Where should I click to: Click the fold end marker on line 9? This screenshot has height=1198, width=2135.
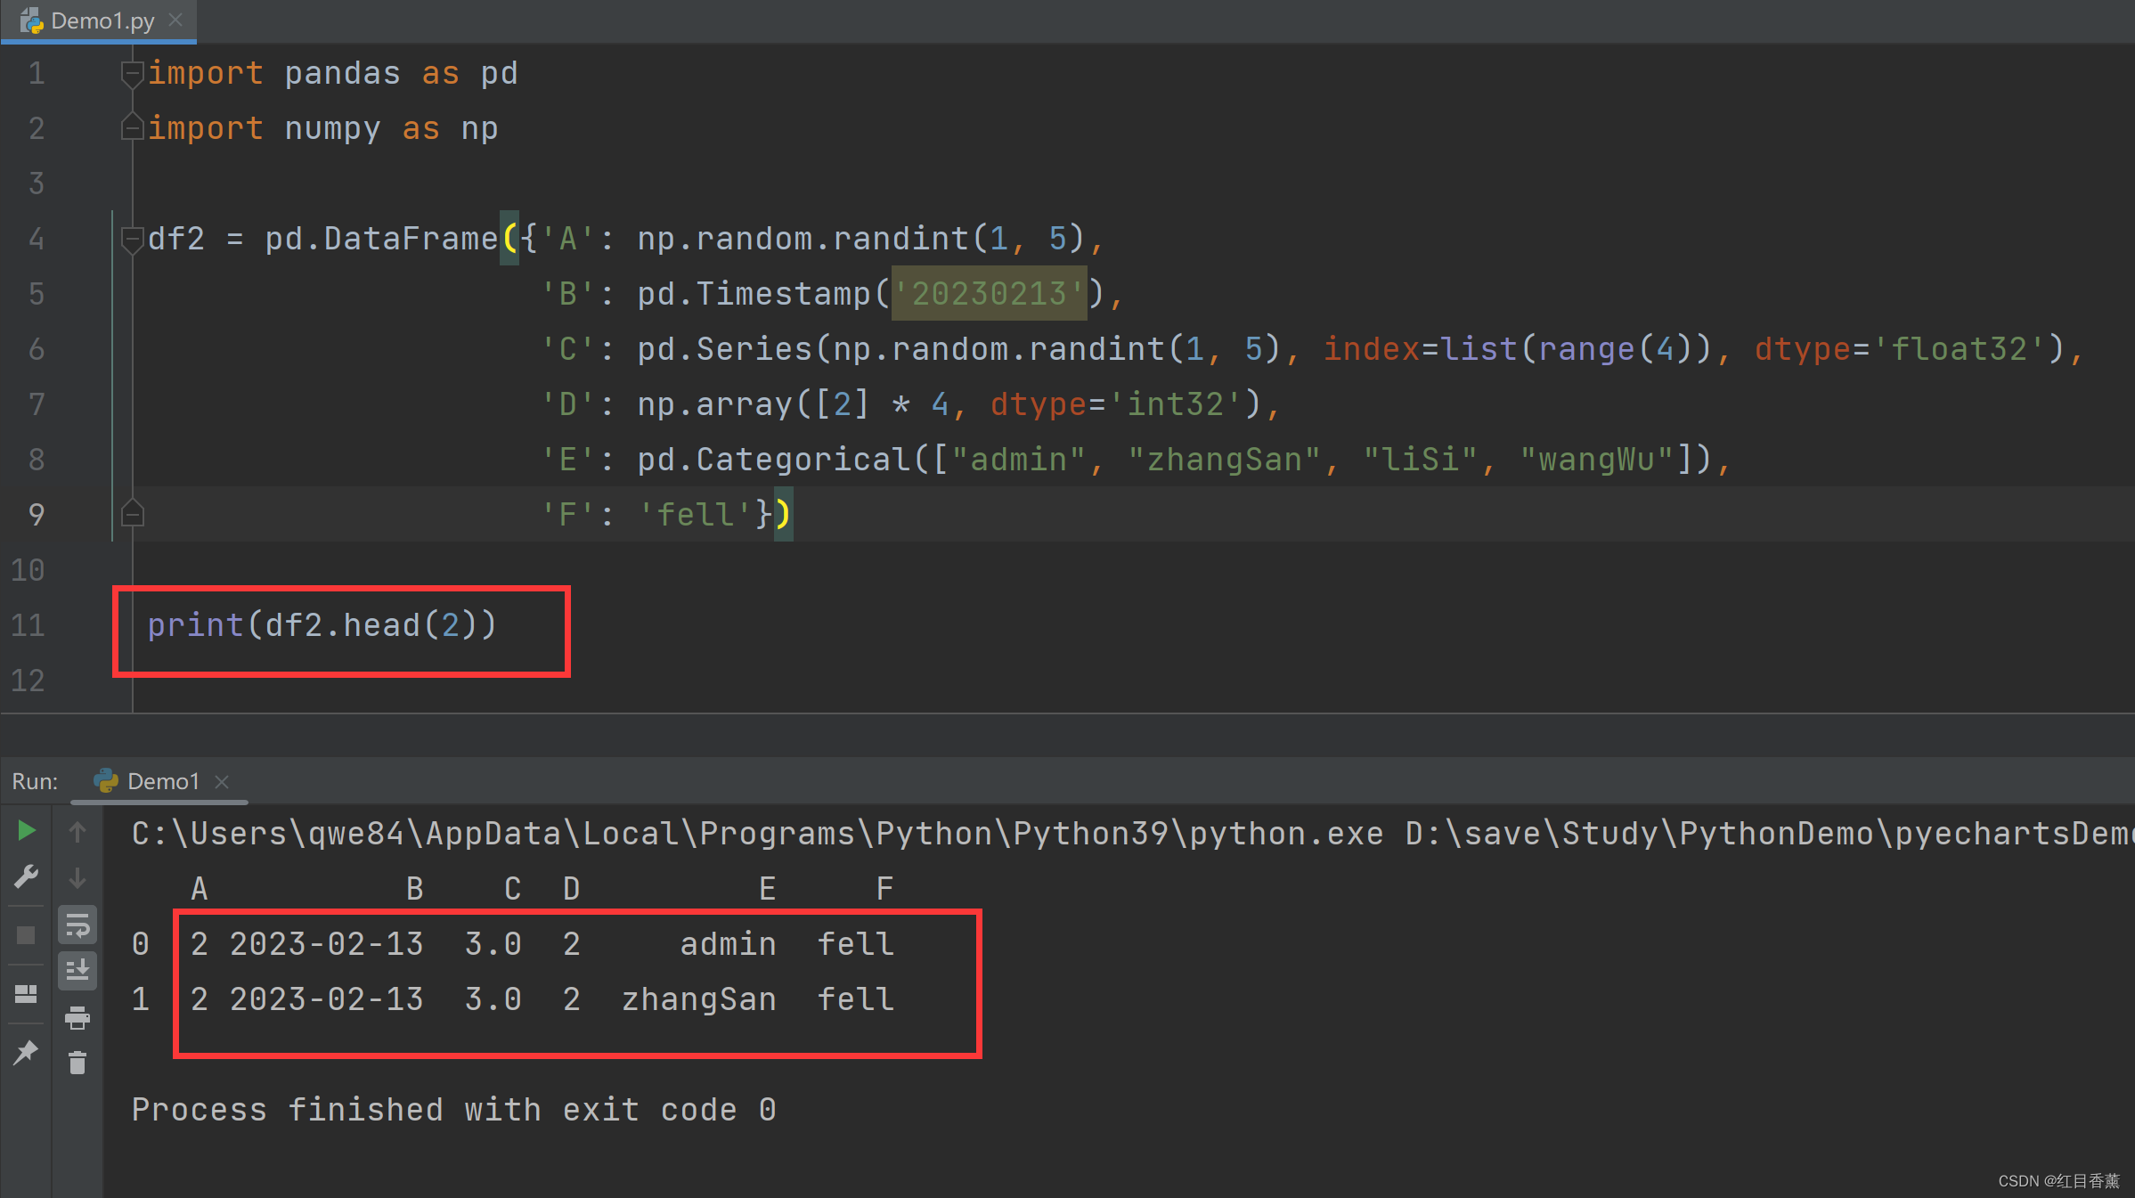click(x=132, y=514)
